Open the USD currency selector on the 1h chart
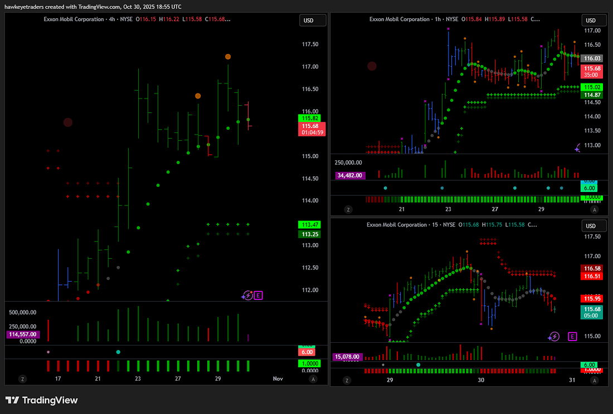Viewport: 613px width, 414px height. tap(594, 20)
